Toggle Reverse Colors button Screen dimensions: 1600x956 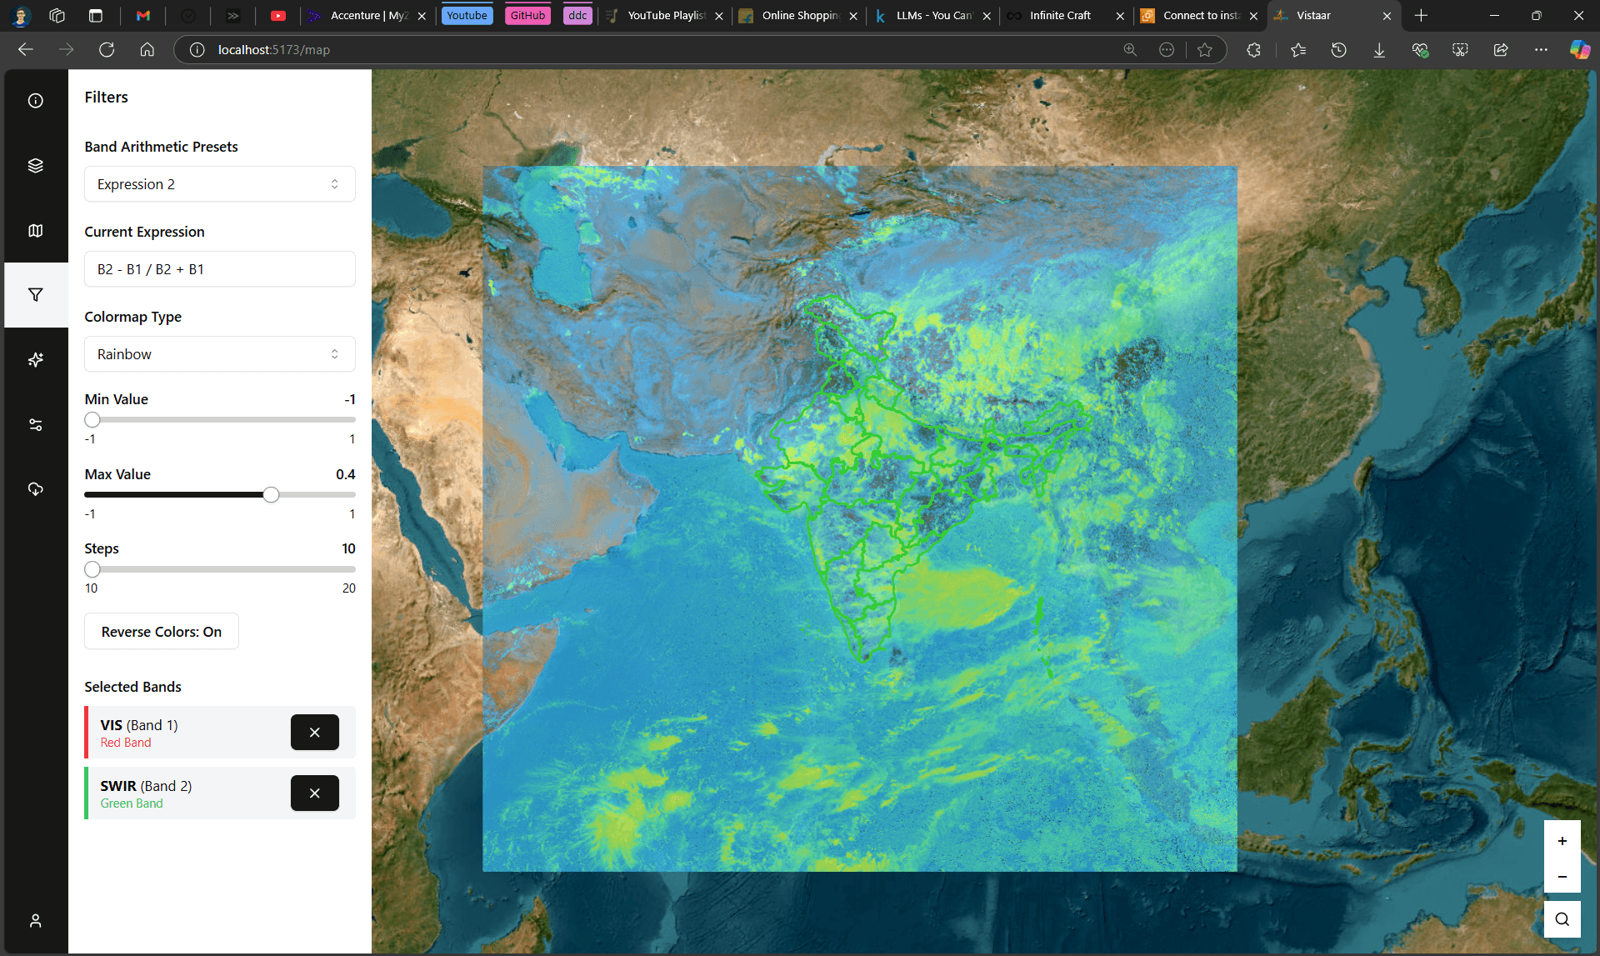[162, 632]
